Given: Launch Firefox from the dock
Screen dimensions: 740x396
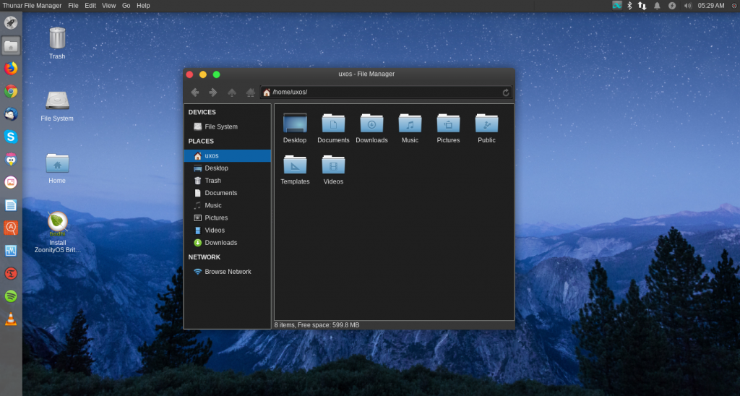Looking at the screenshot, I should click(x=11, y=69).
